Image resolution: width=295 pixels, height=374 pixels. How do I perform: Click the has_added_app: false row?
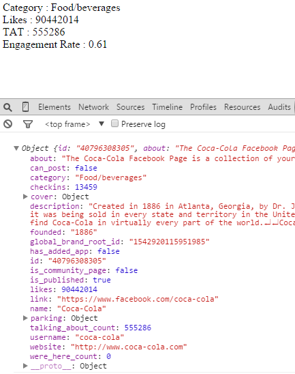(x=75, y=251)
